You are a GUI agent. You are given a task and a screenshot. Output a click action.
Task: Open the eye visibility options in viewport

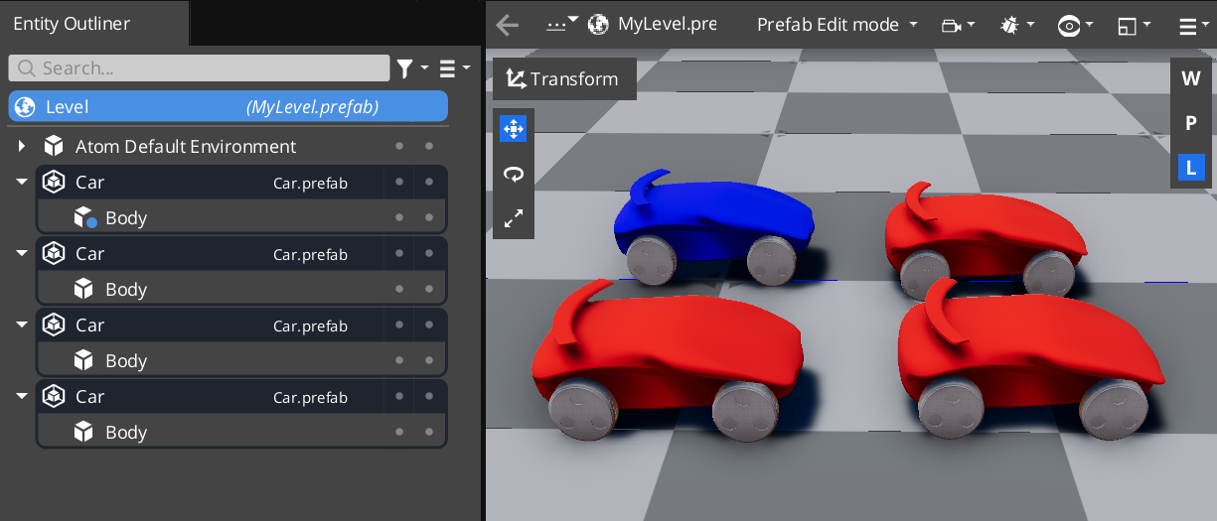point(1075,25)
